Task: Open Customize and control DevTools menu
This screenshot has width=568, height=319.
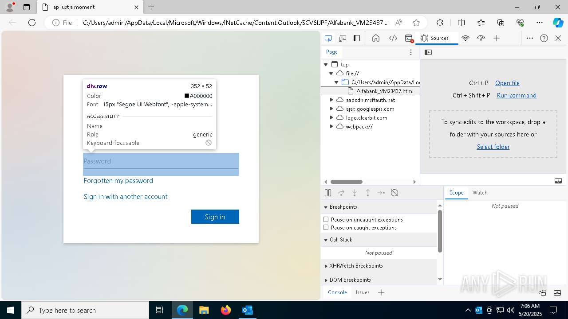Action: point(530,38)
